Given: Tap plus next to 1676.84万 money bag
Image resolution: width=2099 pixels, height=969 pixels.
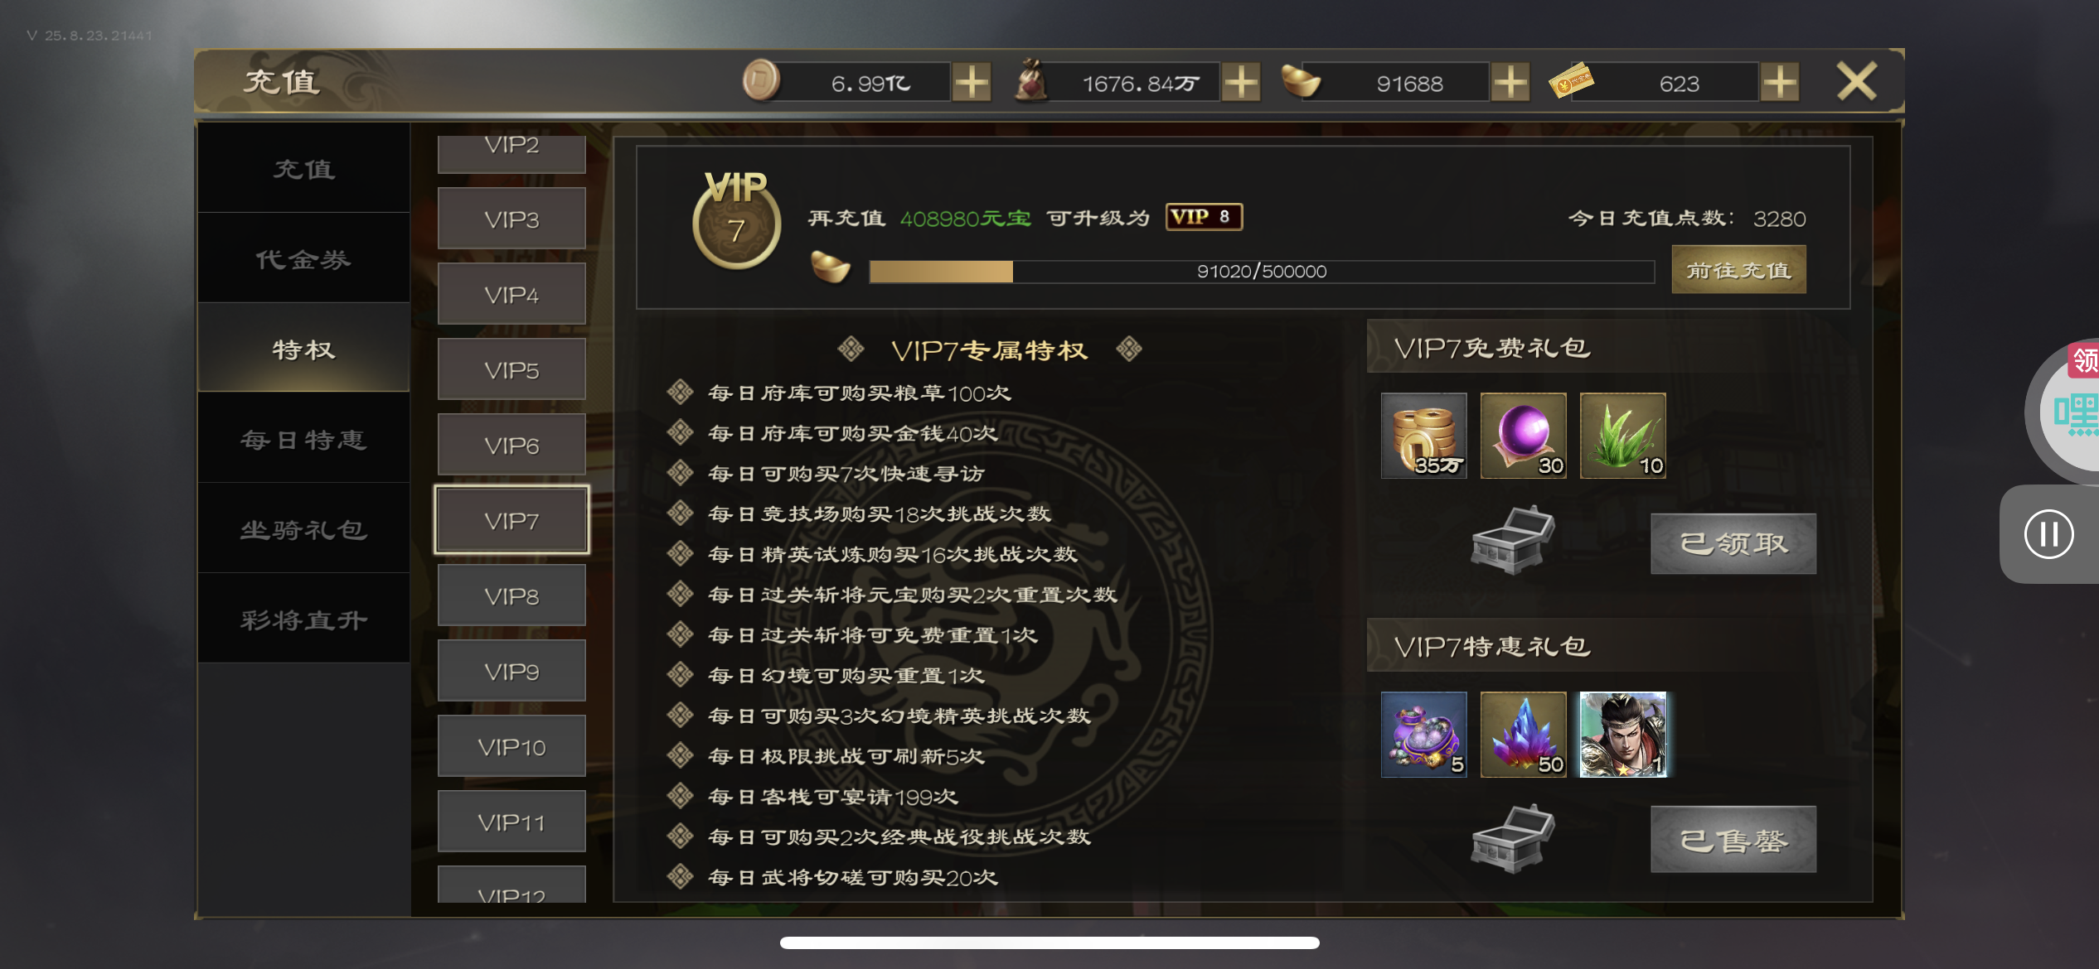Looking at the screenshot, I should 1241,83.
